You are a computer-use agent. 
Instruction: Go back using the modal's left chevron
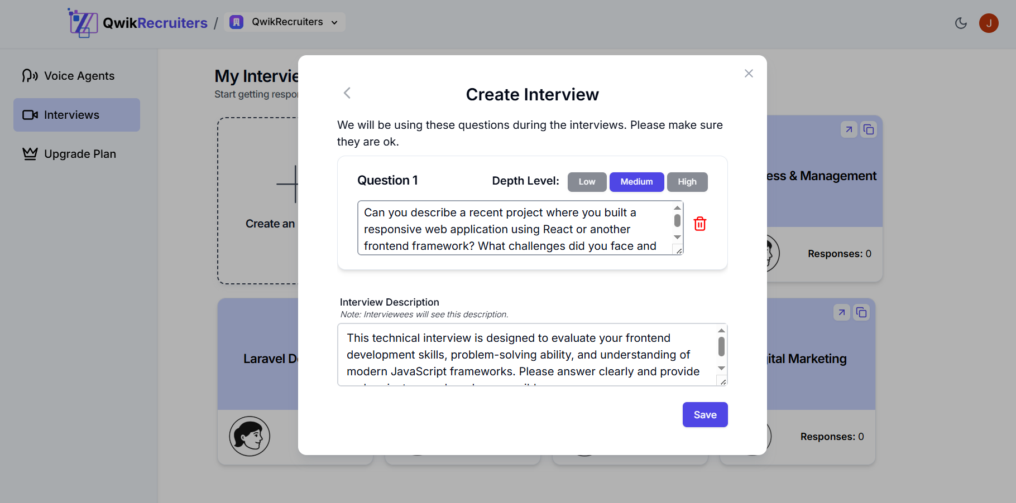pyautogui.click(x=347, y=93)
